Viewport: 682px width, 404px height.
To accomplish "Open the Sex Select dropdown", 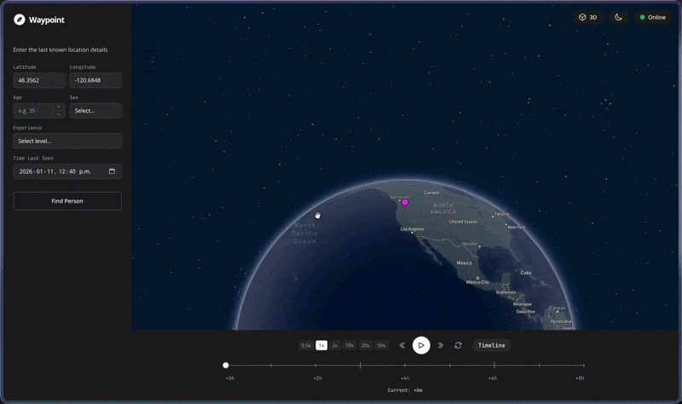I will [x=95, y=111].
